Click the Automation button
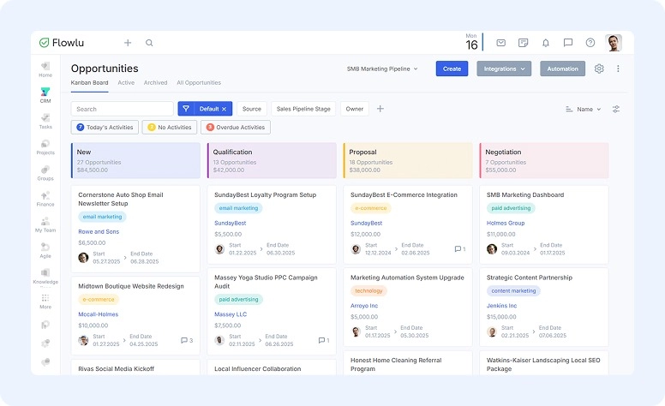The width and height of the screenshot is (665, 406). [x=562, y=69]
